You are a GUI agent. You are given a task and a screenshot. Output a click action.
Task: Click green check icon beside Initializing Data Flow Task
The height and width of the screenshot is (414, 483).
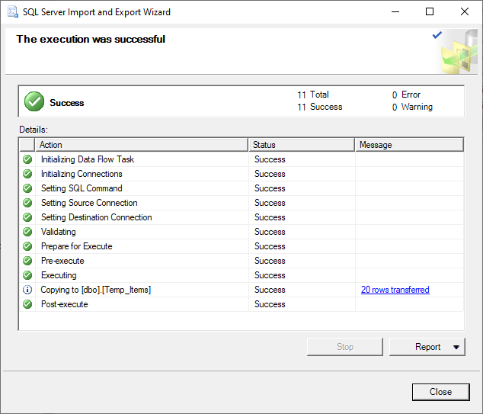click(27, 159)
